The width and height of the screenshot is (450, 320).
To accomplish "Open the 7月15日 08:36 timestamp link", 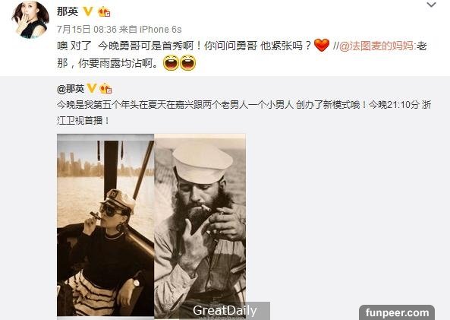I will click(87, 30).
